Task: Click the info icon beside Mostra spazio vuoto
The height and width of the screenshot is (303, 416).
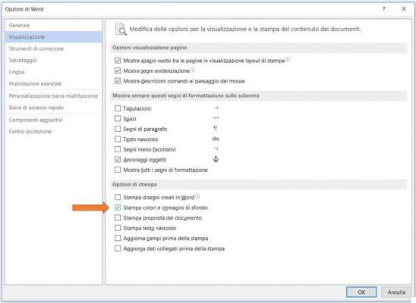Action: click(x=288, y=60)
